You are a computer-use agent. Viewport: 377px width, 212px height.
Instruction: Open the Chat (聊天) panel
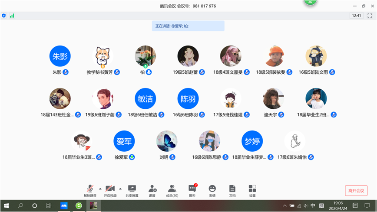click(x=192, y=190)
